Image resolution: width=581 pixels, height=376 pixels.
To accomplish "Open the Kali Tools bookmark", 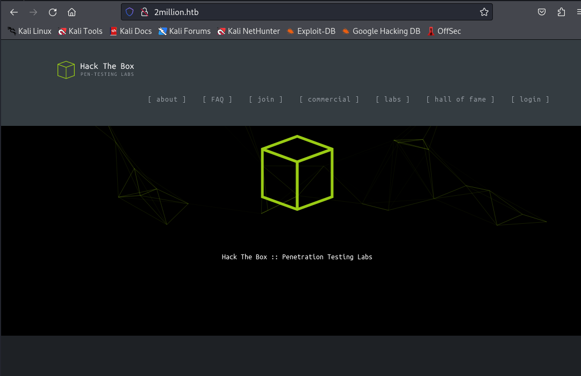I will point(80,31).
